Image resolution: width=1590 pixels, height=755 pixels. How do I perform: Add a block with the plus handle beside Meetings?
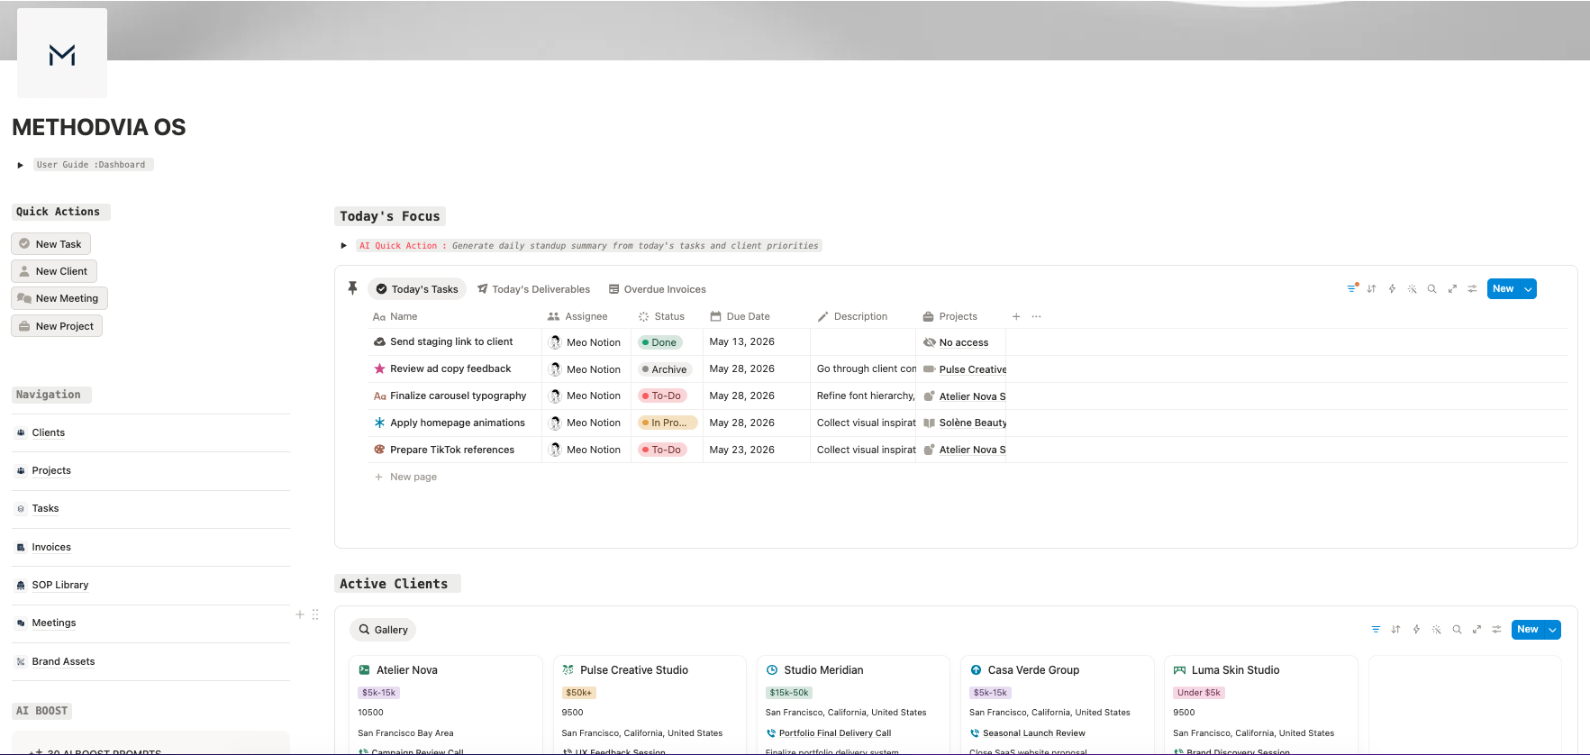[300, 614]
